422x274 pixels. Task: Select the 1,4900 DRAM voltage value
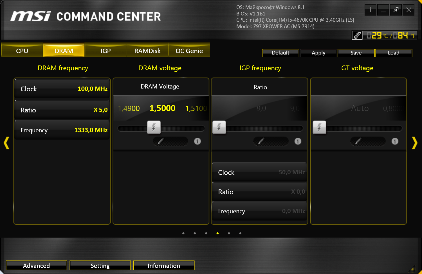[129, 108]
